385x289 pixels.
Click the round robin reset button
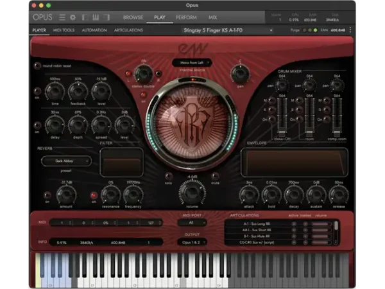37,66
